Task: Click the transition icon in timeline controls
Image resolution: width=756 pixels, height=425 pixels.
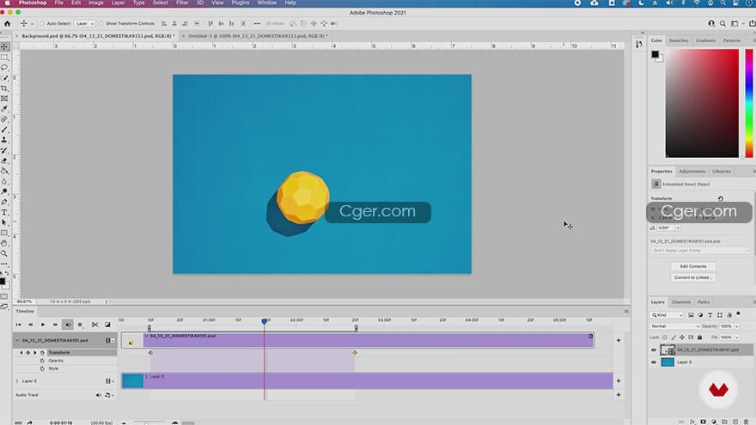Action: pyautogui.click(x=107, y=325)
